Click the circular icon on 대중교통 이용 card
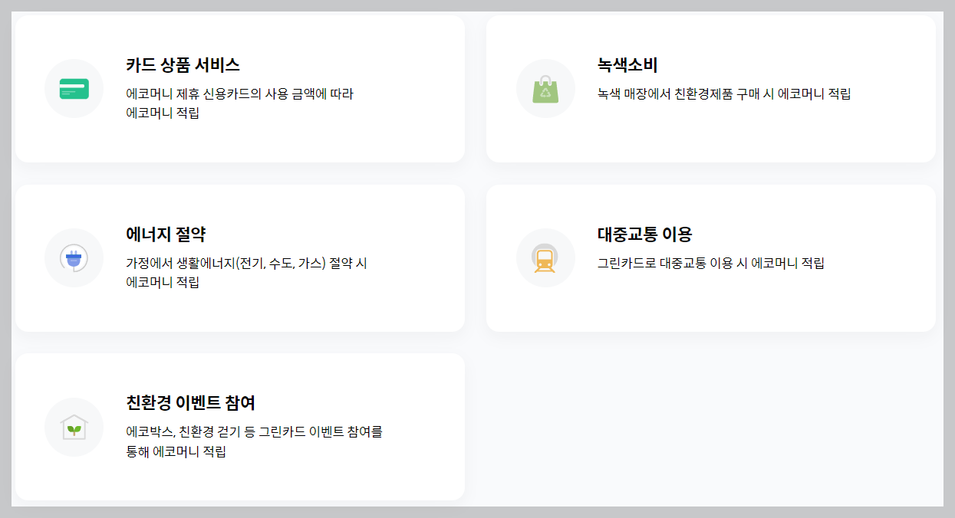 (545, 257)
